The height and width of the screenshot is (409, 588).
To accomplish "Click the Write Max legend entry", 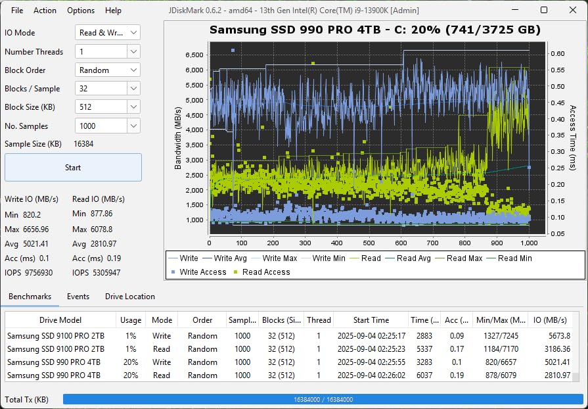I will pyautogui.click(x=274, y=258).
